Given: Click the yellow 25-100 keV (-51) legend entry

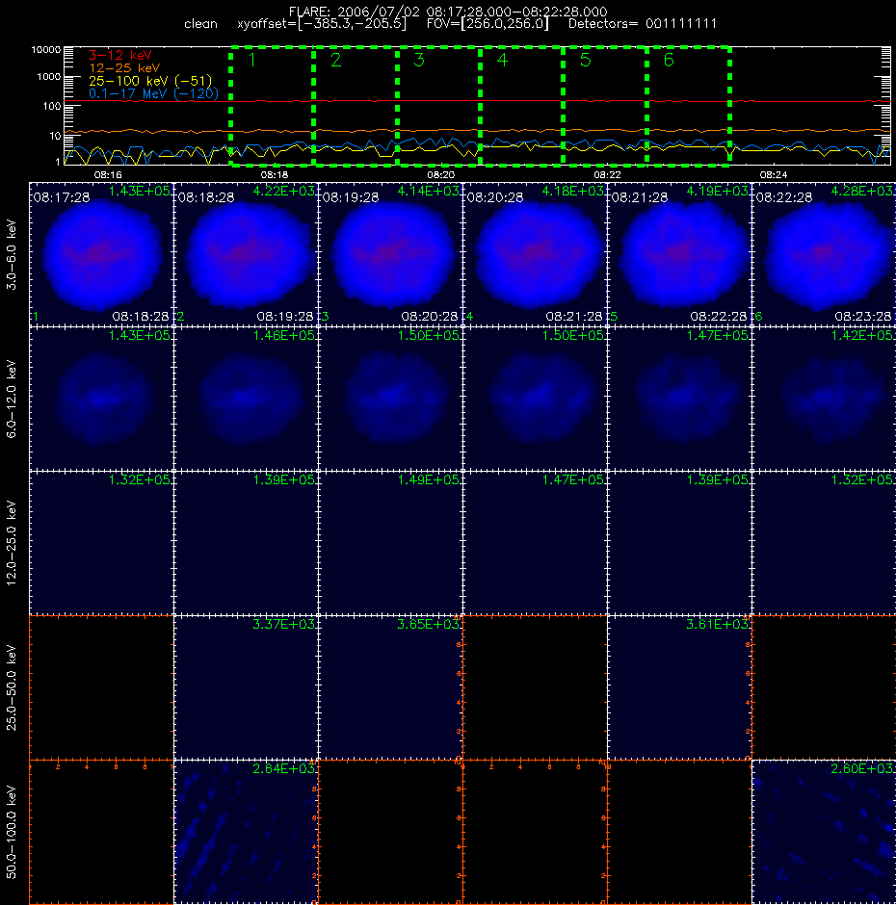Looking at the screenshot, I should pos(150,81).
